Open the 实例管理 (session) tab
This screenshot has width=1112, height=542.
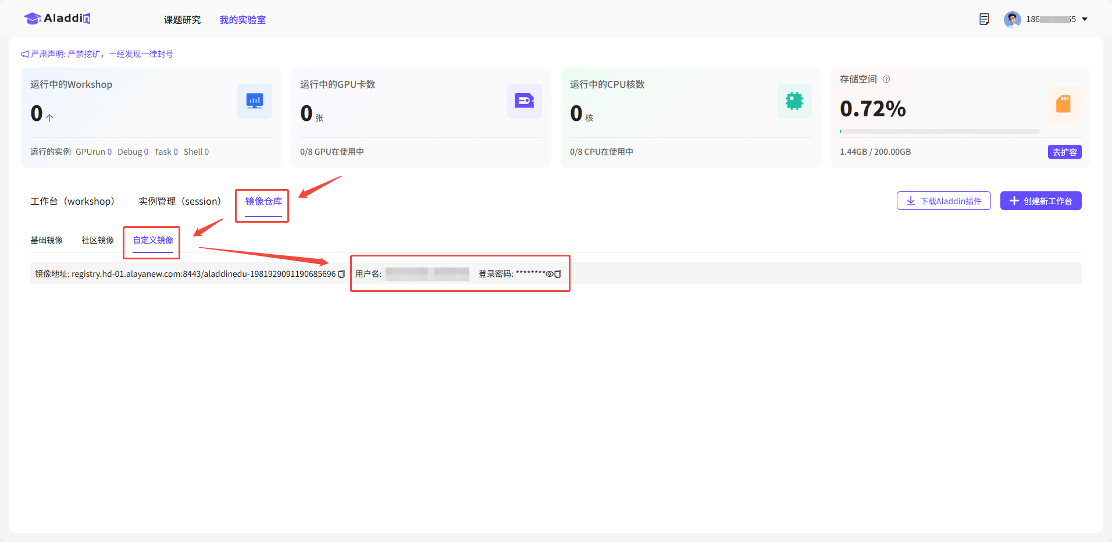180,201
